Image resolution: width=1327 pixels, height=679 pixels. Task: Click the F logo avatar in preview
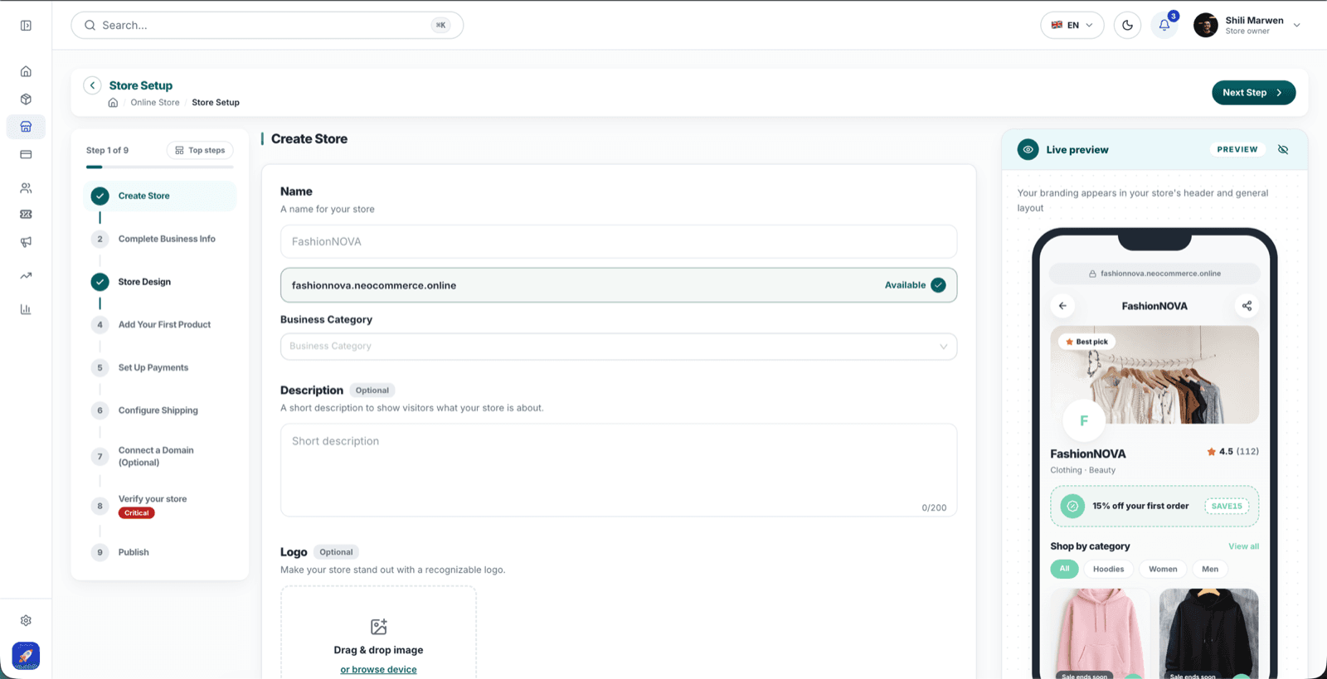(x=1083, y=421)
